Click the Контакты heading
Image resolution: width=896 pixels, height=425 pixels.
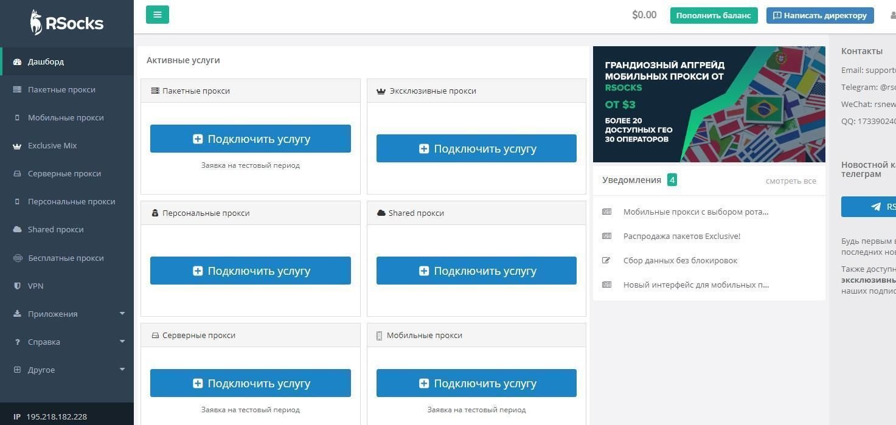pyautogui.click(x=861, y=51)
